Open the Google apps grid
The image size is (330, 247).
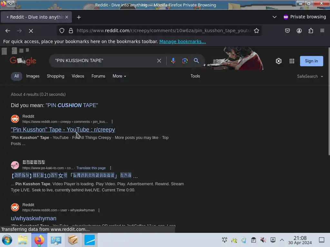coord(292,61)
